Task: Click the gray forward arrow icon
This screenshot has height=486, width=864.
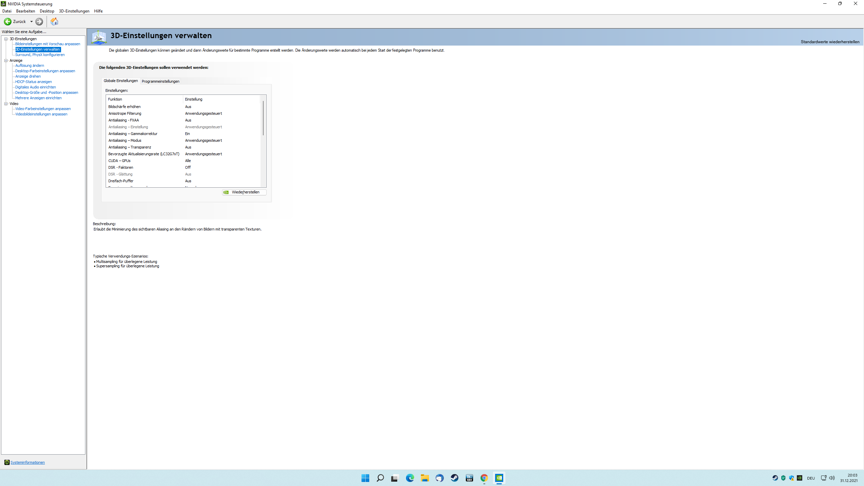Action: click(39, 22)
